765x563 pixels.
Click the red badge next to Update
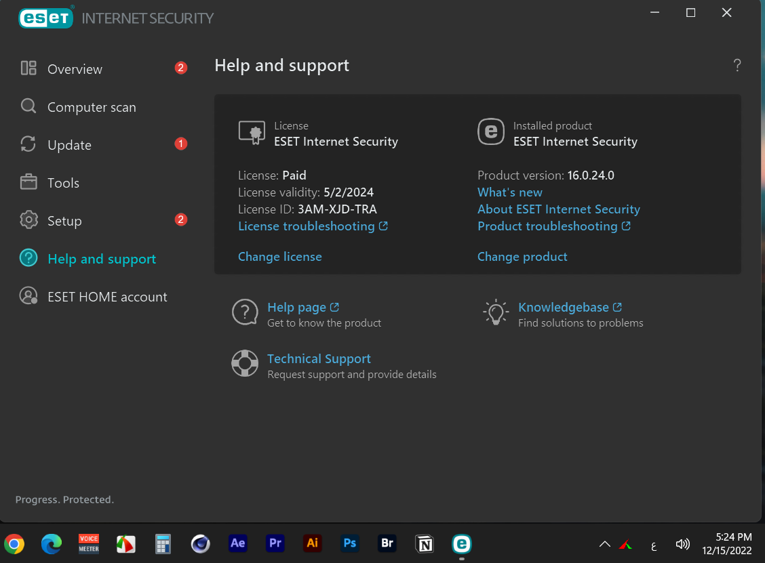tap(180, 144)
